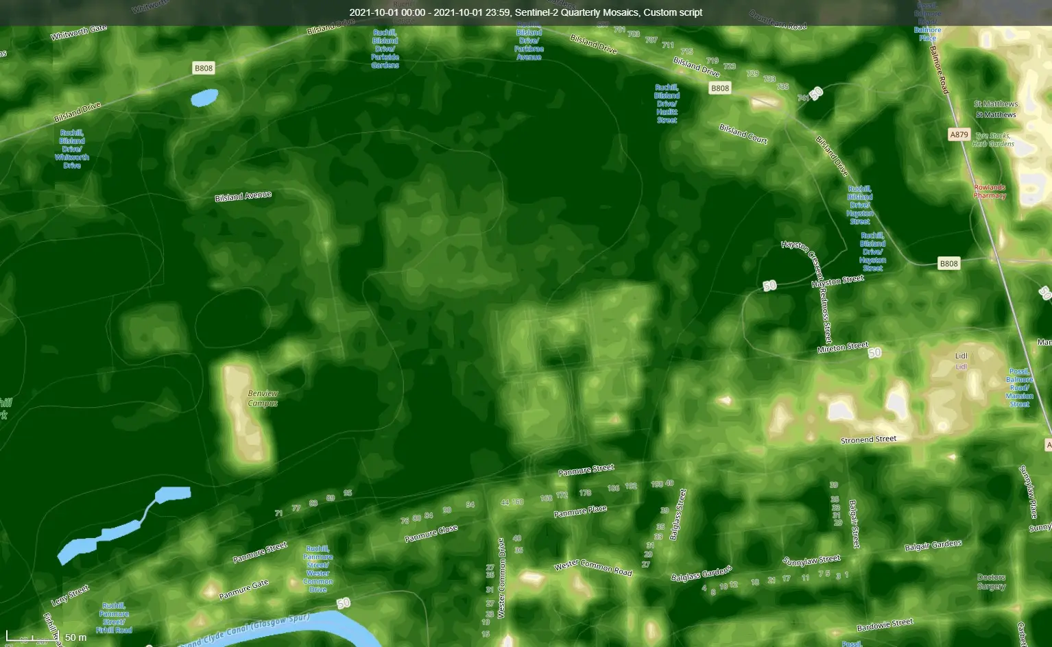1052x647 pixels.
Task: Click the B808 badge near Hayston Street
Action: click(x=948, y=263)
